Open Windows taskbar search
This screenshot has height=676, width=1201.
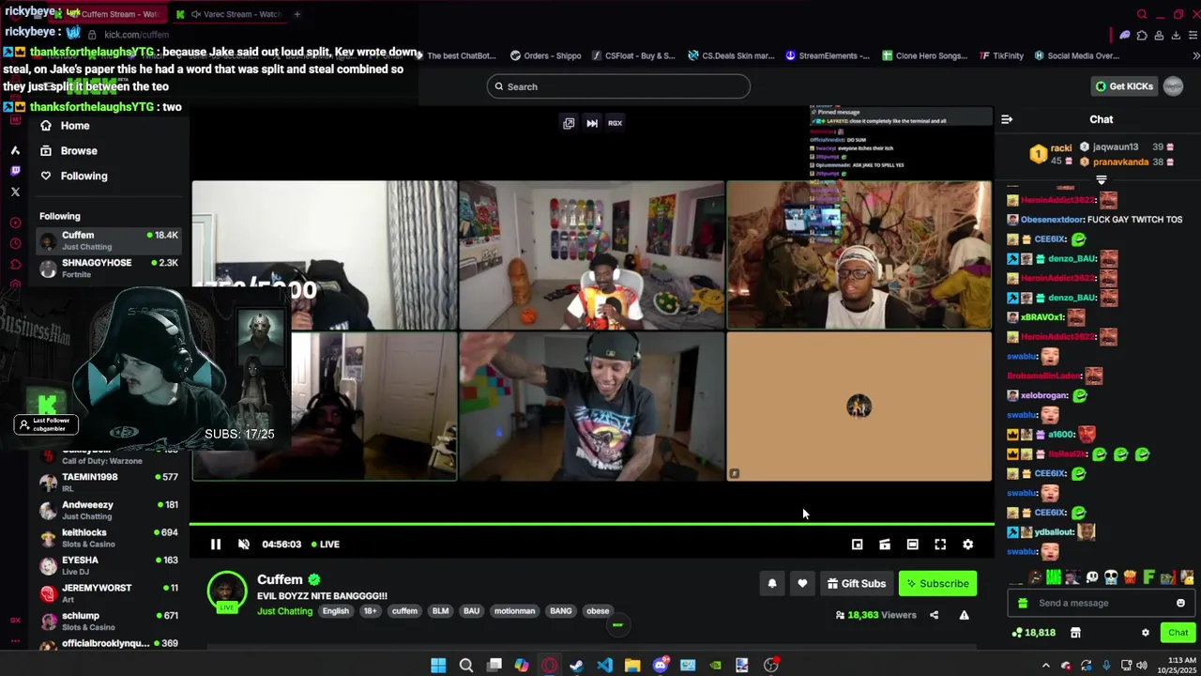point(466,665)
